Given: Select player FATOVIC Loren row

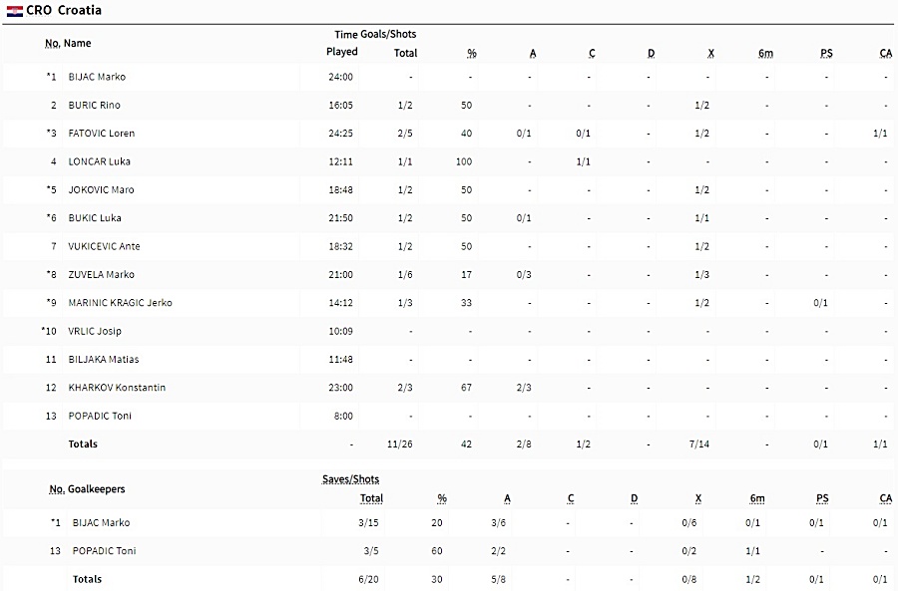Looking at the screenshot, I should click(x=449, y=134).
